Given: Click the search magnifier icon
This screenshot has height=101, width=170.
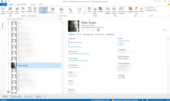Looking at the screenshot, I should click(x=61, y=19).
